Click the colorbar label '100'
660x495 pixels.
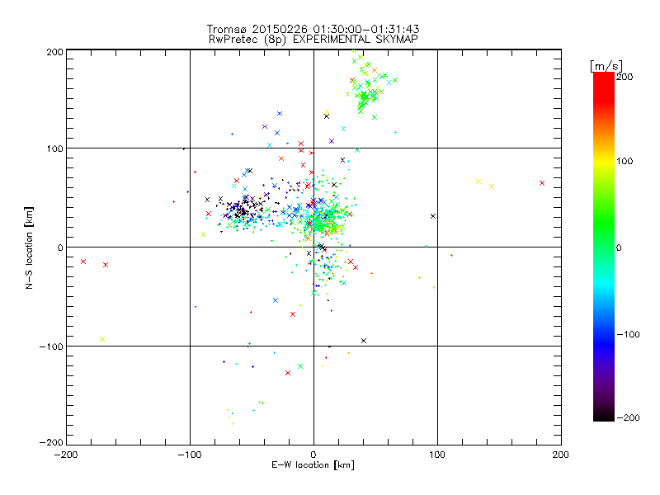coord(625,161)
